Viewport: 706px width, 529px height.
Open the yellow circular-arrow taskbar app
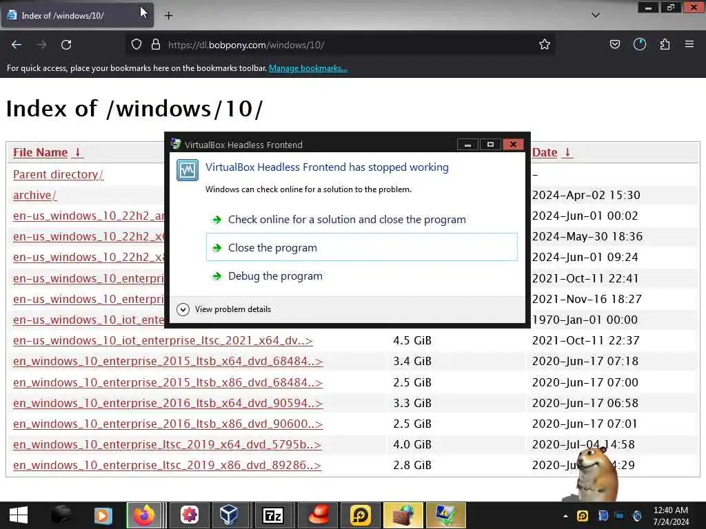(361, 515)
